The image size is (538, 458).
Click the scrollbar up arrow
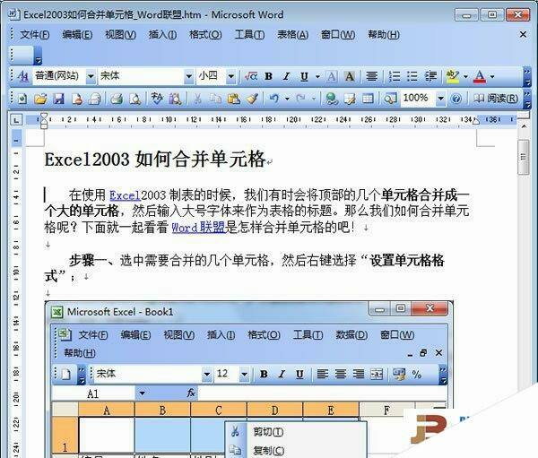(524, 126)
